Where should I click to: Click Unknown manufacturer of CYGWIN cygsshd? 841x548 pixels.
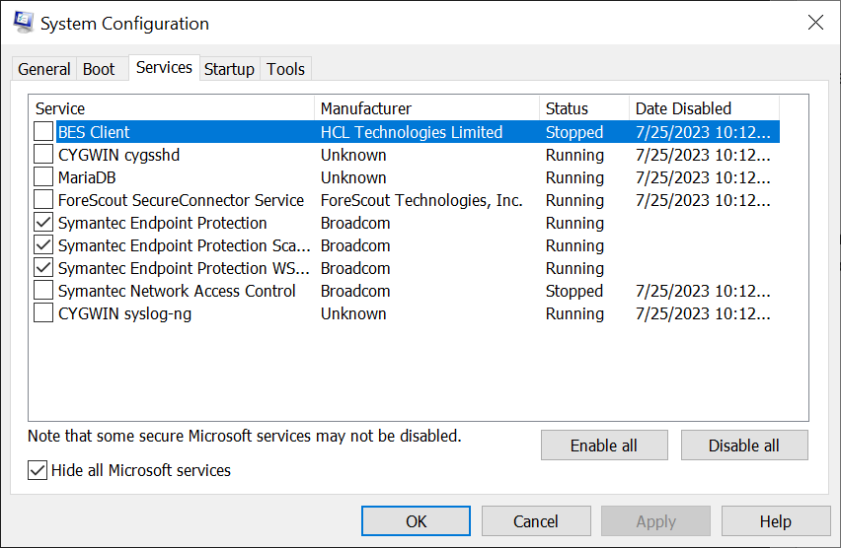353,156
